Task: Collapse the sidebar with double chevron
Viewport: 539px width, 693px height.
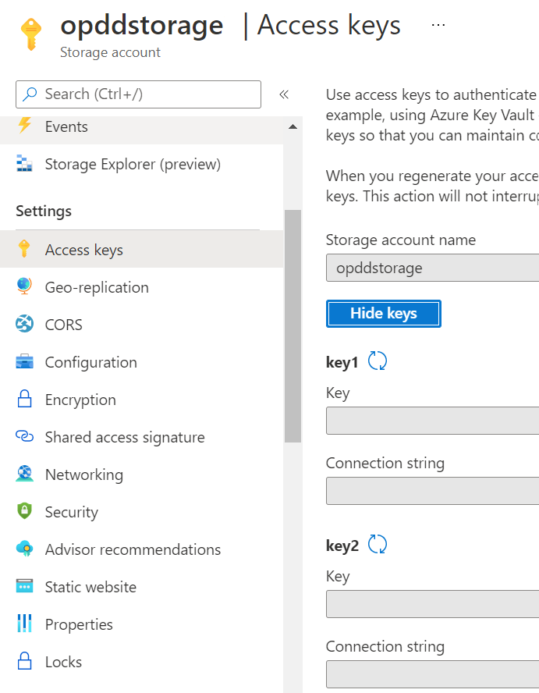Action: pos(284,94)
